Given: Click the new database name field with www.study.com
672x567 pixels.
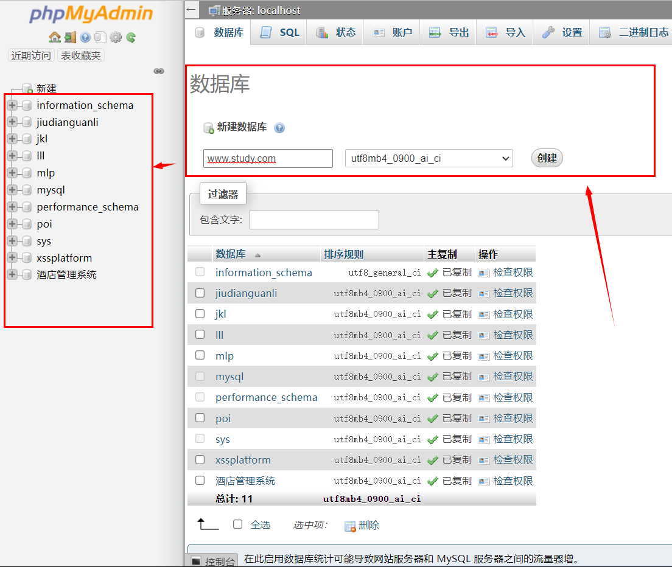Looking at the screenshot, I should click(268, 158).
